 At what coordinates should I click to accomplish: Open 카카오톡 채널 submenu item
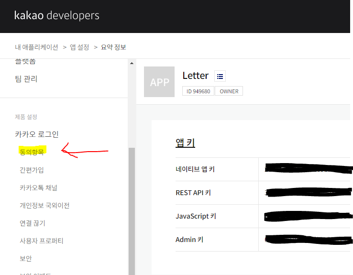tap(38, 187)
